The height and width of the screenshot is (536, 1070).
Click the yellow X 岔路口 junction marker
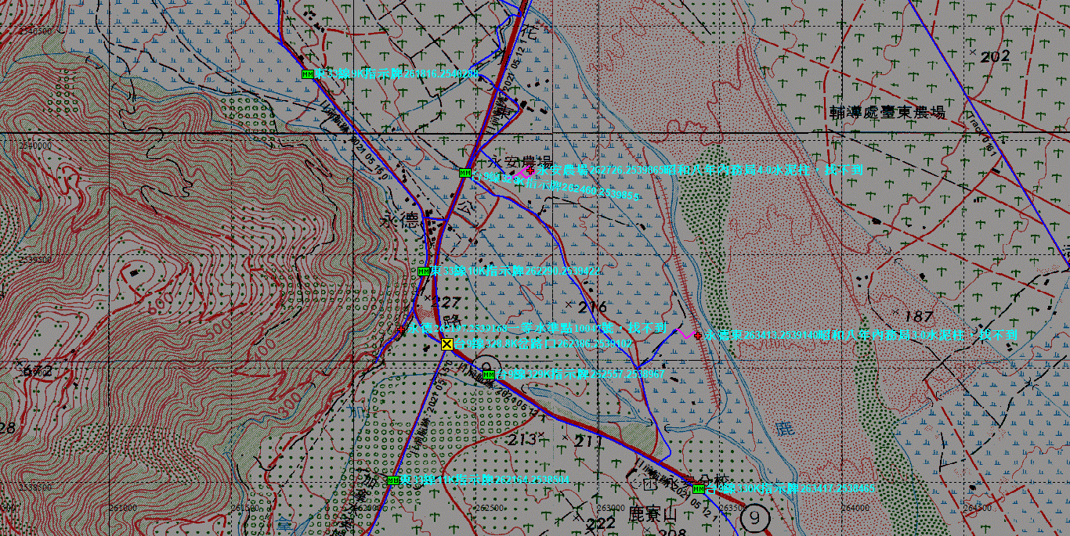pyautogui.click(x=446, y=344)
